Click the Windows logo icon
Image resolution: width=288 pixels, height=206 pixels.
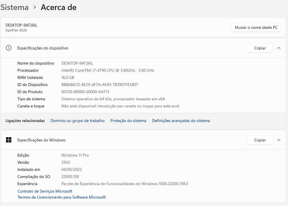pyautogui.click(x=9, y=140)
